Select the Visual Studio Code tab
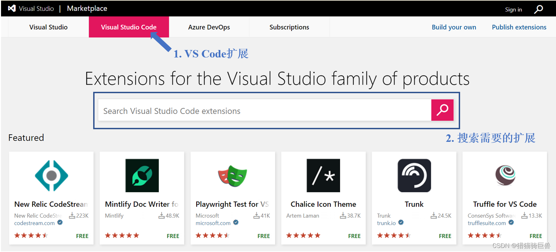 pyautogui.click(x=129, y=27)
